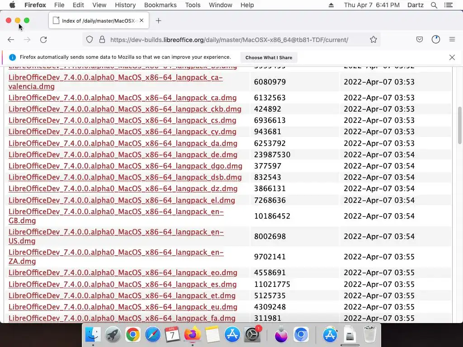Open the tracking protection shield icon
This screenshot has width=463, height=347.
click(x=90, y=40)
